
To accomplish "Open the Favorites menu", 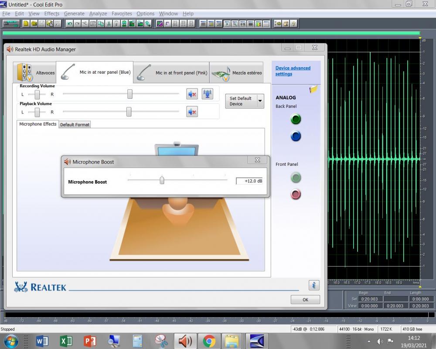I will (122, 14).
